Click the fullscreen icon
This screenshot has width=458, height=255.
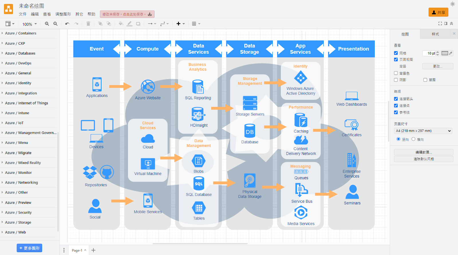click(x=440, y=23)
